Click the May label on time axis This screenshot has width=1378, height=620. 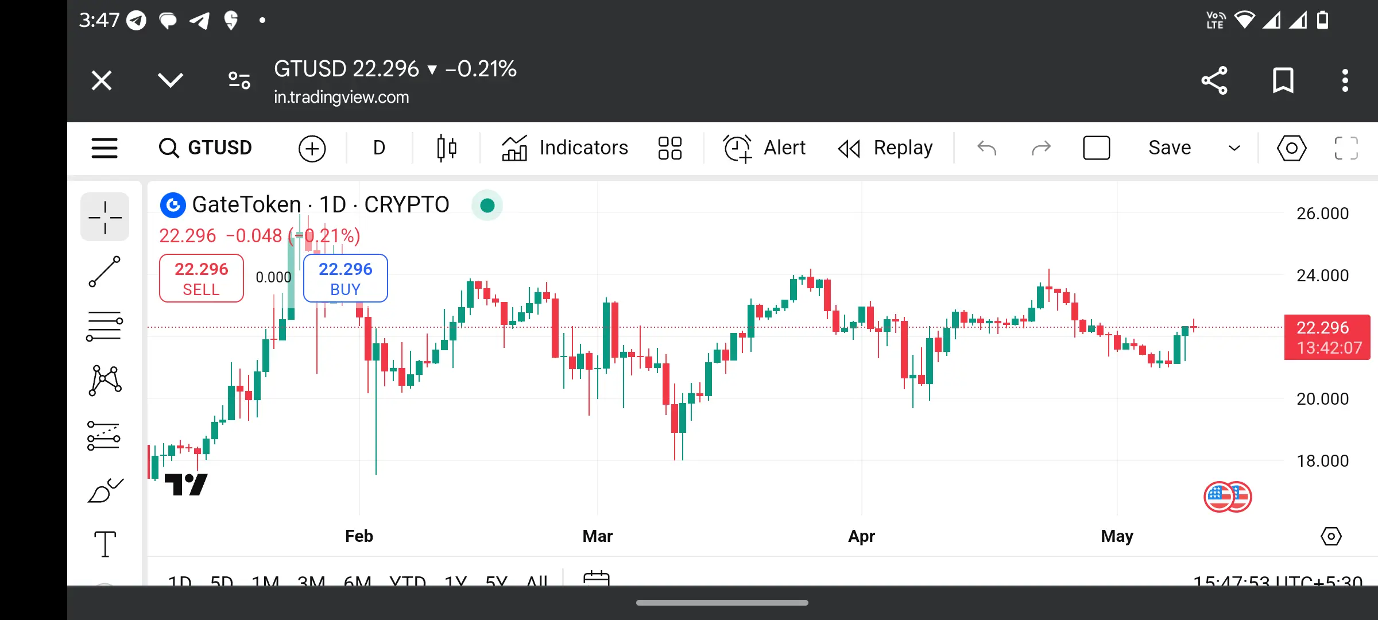[x=1117, y=536]
